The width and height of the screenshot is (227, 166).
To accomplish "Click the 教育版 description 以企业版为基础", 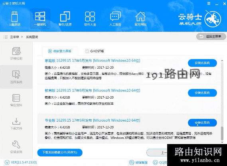I will [x=79, y=104].
